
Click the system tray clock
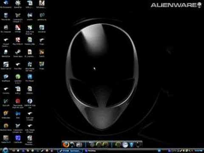click(198, 151)
